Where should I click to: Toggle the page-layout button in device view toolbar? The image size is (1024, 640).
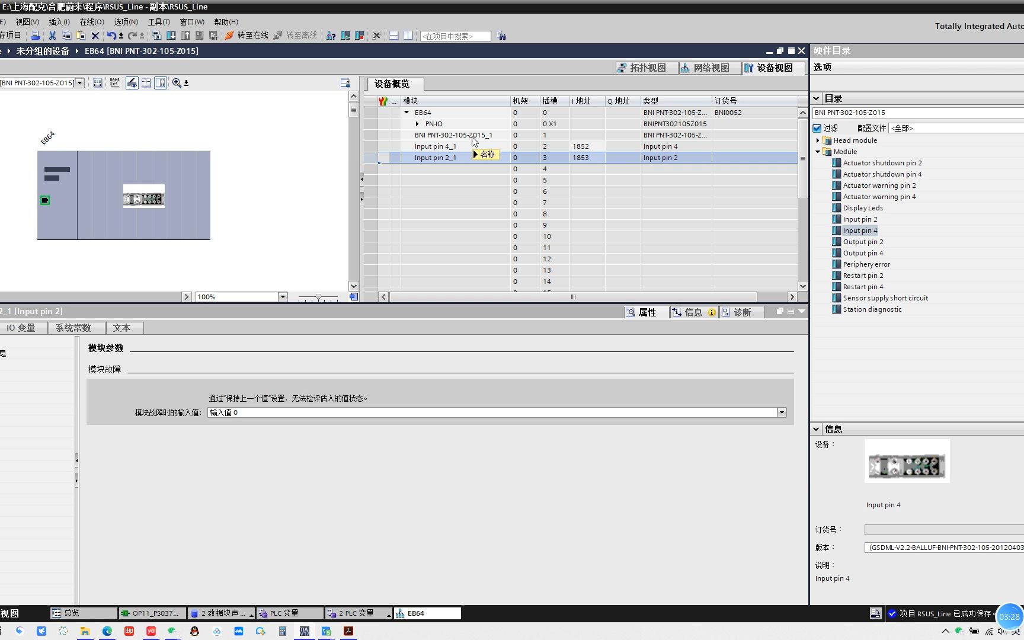[x=161, y=83]
